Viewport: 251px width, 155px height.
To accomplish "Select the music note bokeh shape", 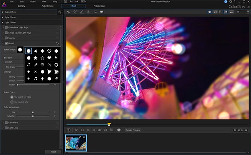I will point(36,79).
